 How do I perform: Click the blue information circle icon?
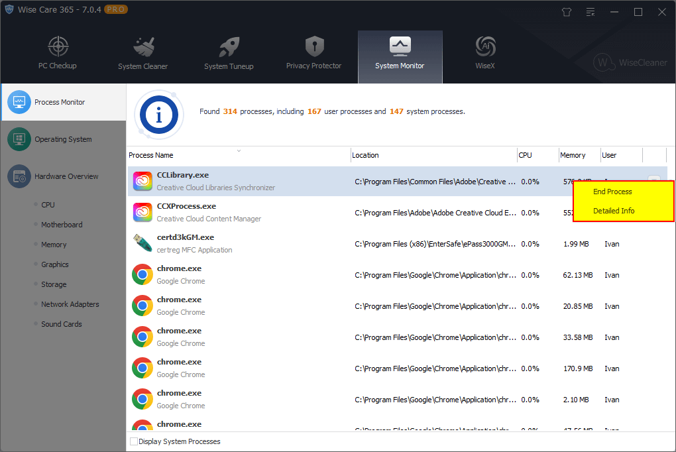coord(159,115)
